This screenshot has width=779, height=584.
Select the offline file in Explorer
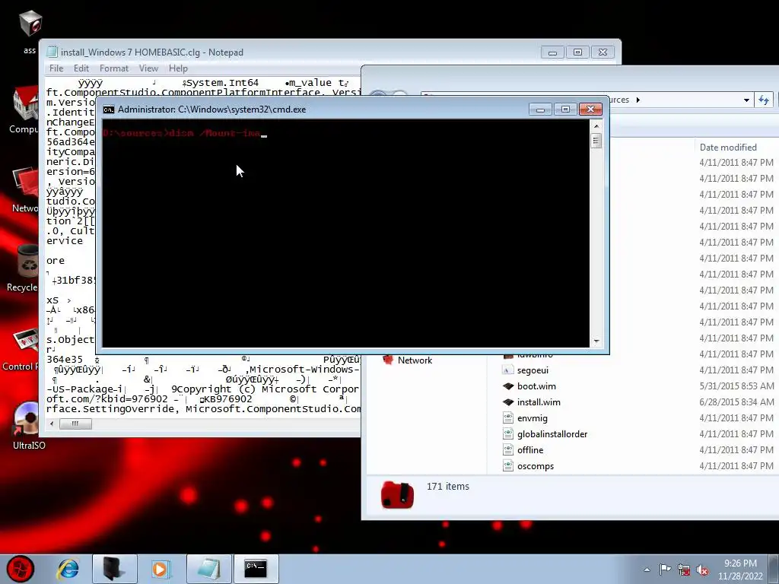tap(523, 450)
